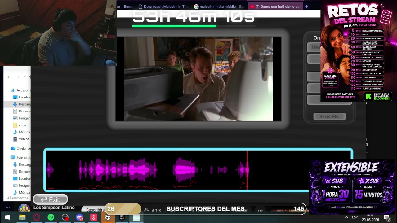
Task: Change ESP keyboard language indicator
Action: 355,217
